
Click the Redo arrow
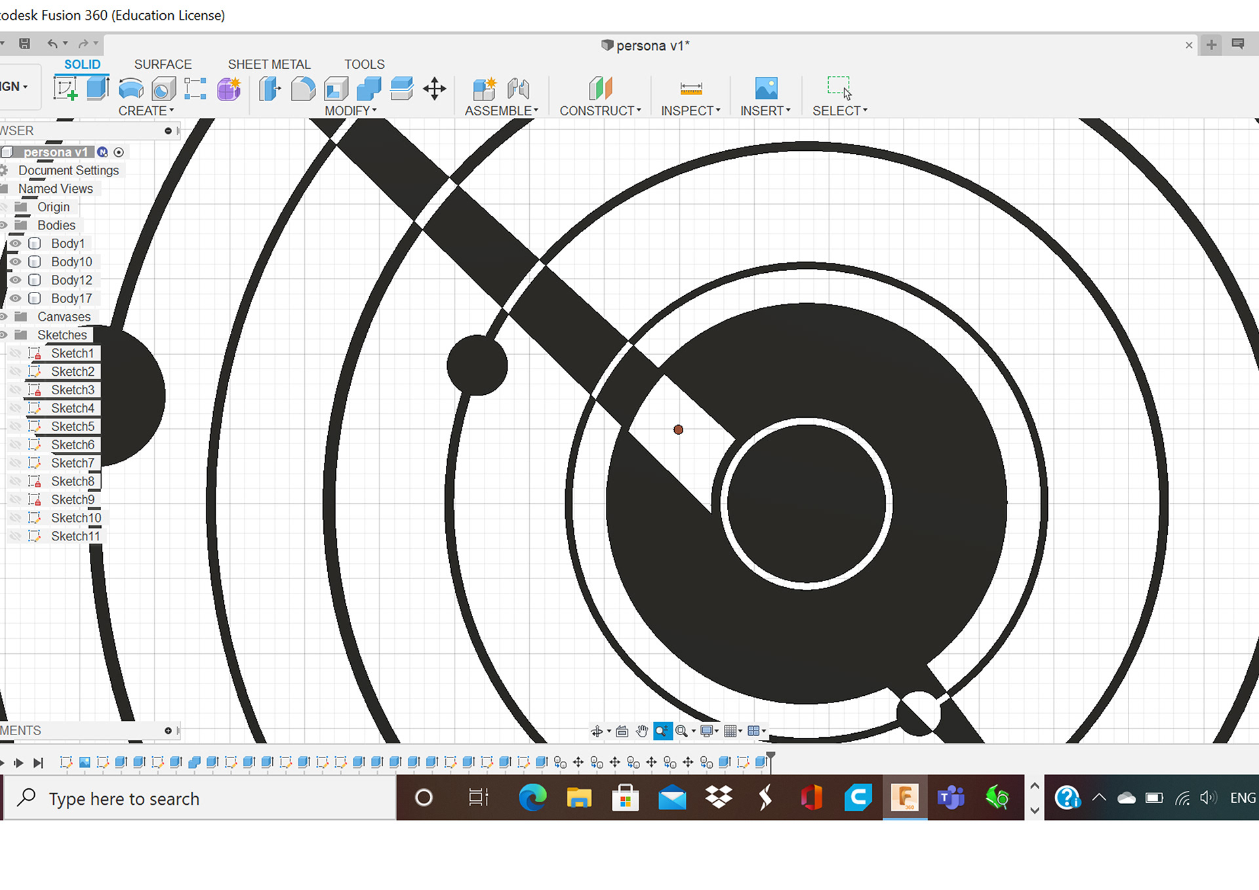[x=83, y=44]
